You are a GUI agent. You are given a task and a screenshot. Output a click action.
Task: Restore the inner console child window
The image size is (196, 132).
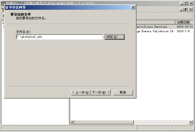point(186,9)
